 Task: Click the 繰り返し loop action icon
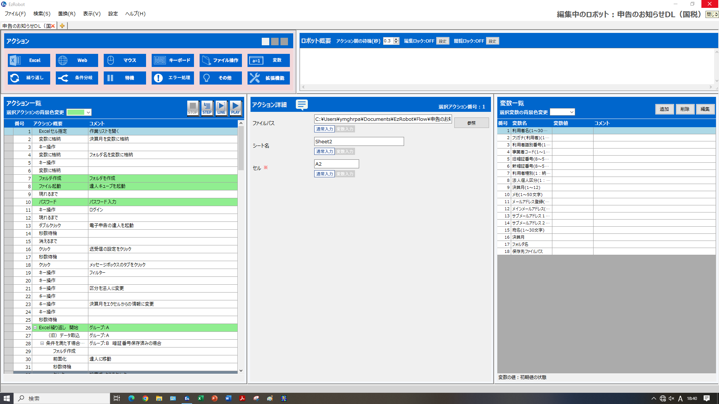(x=15, y=78)
